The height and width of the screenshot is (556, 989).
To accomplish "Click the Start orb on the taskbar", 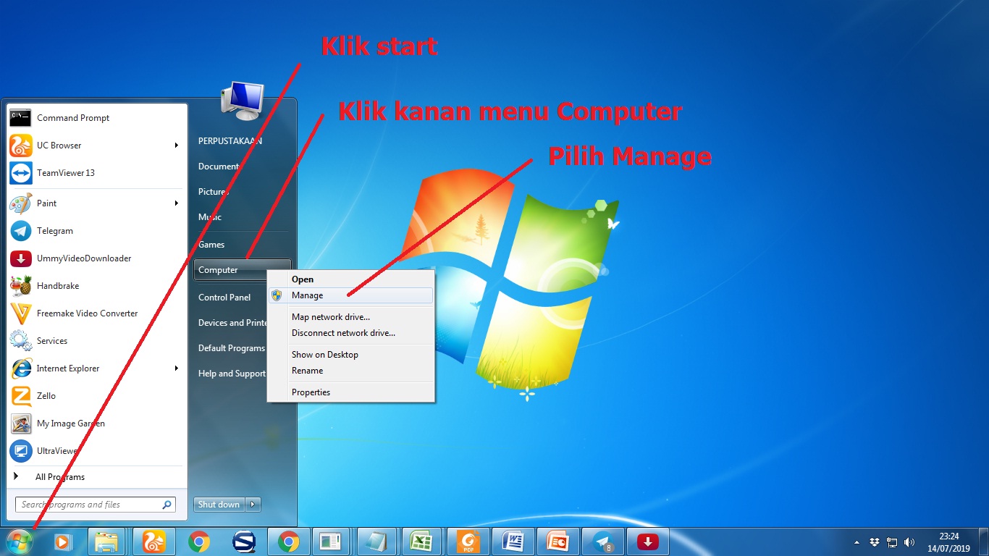I will point(19,541).
